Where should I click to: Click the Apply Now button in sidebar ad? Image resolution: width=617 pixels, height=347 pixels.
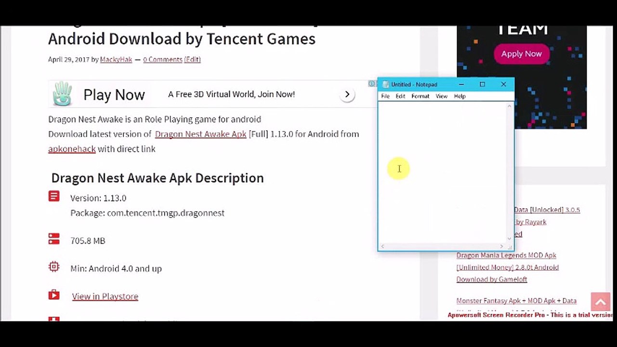click(521, 53)
